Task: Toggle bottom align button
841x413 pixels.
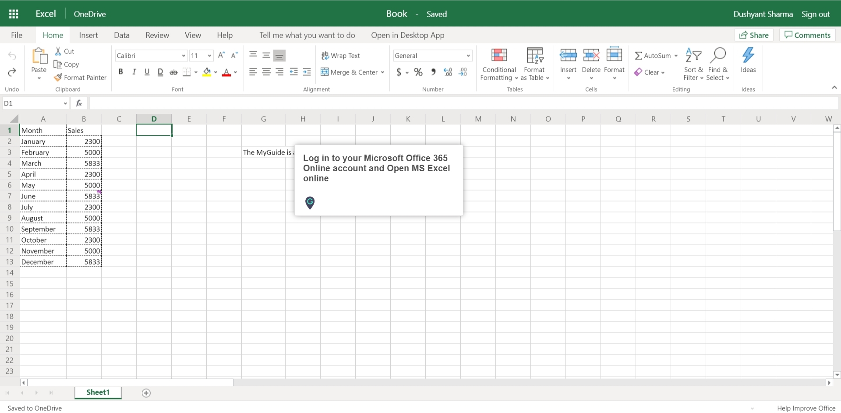Action: 279,56
